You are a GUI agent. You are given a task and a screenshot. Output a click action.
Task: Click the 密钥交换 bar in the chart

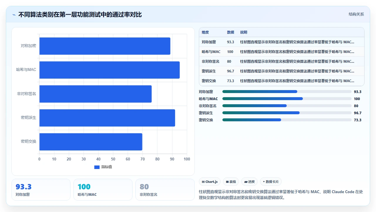pyautogui.click(x=91, y=142)
